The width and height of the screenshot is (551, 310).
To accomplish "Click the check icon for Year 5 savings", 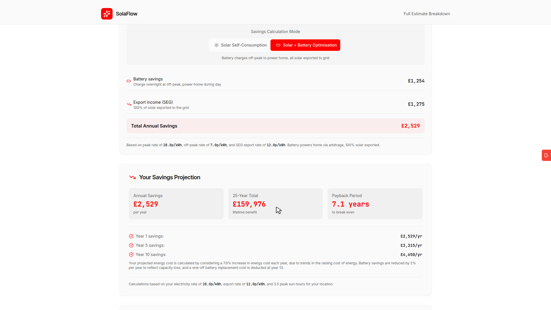I will click(x=131, y=245).
